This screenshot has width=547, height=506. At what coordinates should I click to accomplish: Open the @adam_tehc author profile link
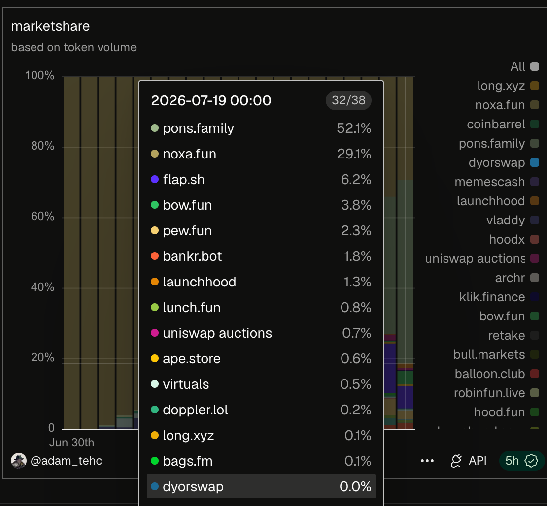pyautogui.click(x=67, y=461)
